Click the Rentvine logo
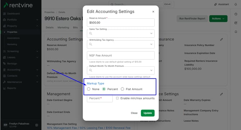Viewport: 241px width, 130px height. (18, 5)
